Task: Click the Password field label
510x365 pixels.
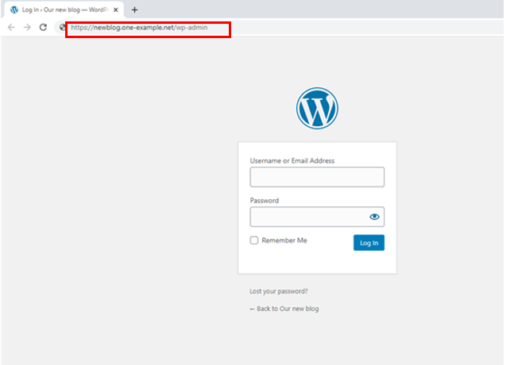Action: point(264,201)
